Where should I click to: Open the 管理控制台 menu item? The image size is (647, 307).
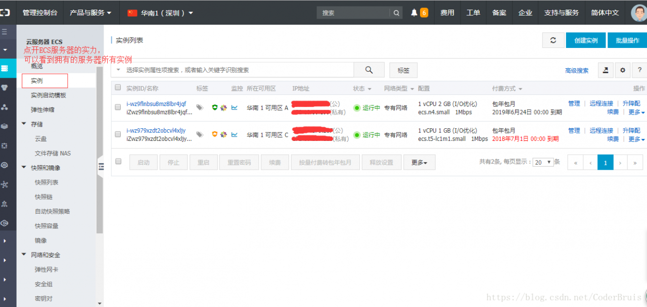coord(40,13)
